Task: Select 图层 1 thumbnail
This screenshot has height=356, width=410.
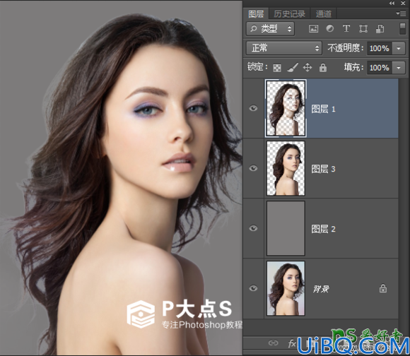Action: pyautogui.click(x=286, y=108)
